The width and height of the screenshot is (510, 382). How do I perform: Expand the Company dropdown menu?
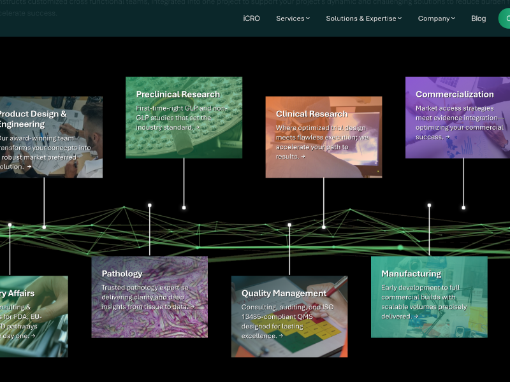tap(436, 18)
